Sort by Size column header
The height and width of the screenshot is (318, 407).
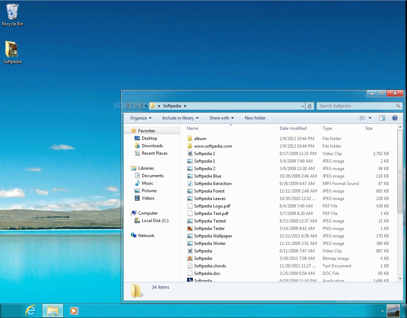tap(377, 128)
